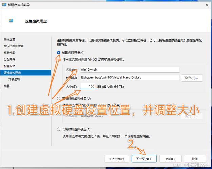Click the monitor icon beside 连接虚拟硬盘 heading
Image resolution: width=212 pixels, height=169 pixels.
click(11, 20)
